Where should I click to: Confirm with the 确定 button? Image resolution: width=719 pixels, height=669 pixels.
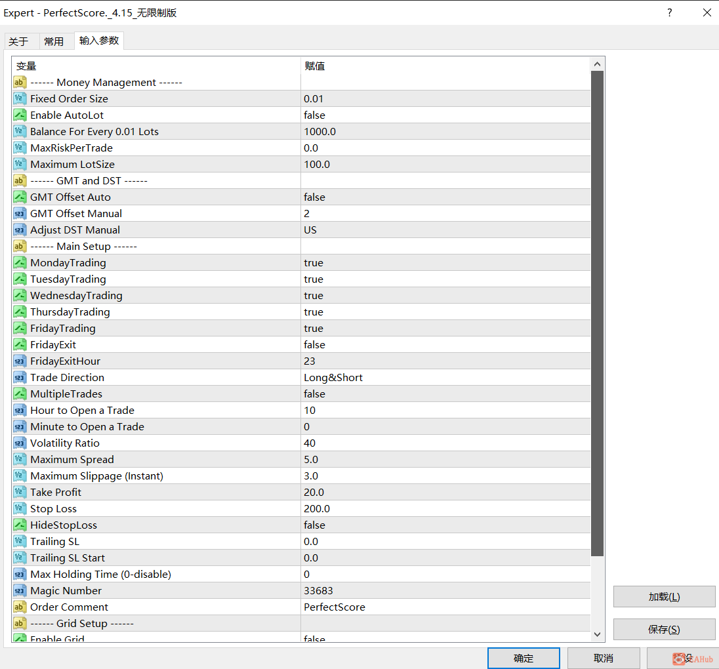click(524, 659)
